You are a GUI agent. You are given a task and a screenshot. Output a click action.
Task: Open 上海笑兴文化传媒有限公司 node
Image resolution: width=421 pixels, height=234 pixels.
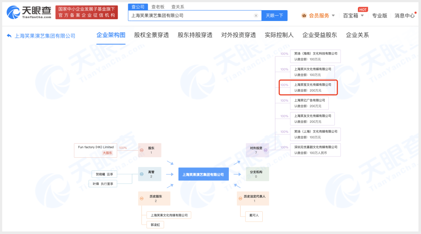[x=313, y=72]
